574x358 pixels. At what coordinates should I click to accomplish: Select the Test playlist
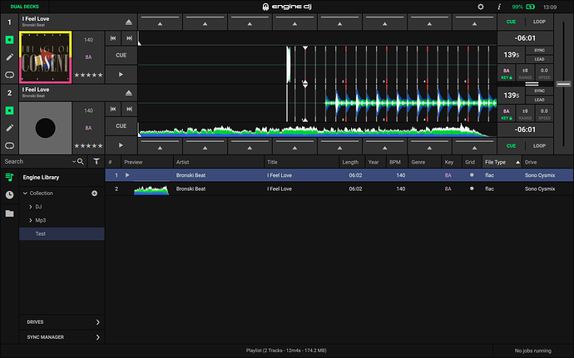(62, 233)
